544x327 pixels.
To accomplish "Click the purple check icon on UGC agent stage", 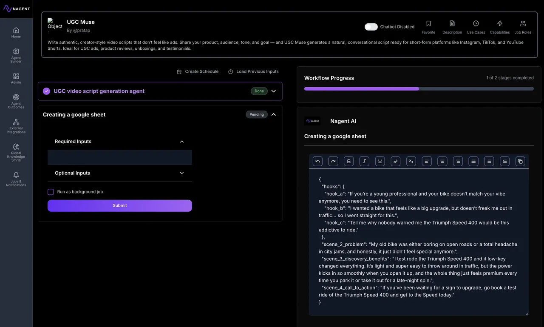I will point(46,91).
